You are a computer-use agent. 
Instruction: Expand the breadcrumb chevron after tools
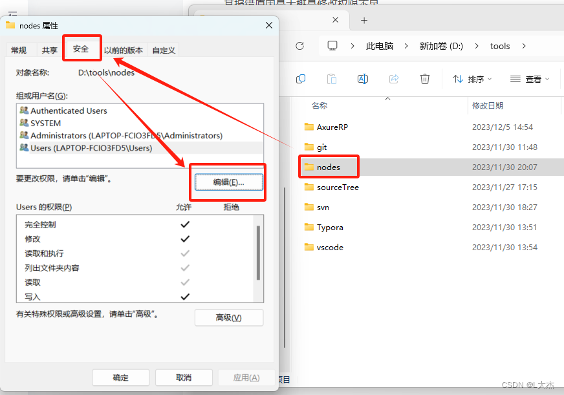pos(524,46)
